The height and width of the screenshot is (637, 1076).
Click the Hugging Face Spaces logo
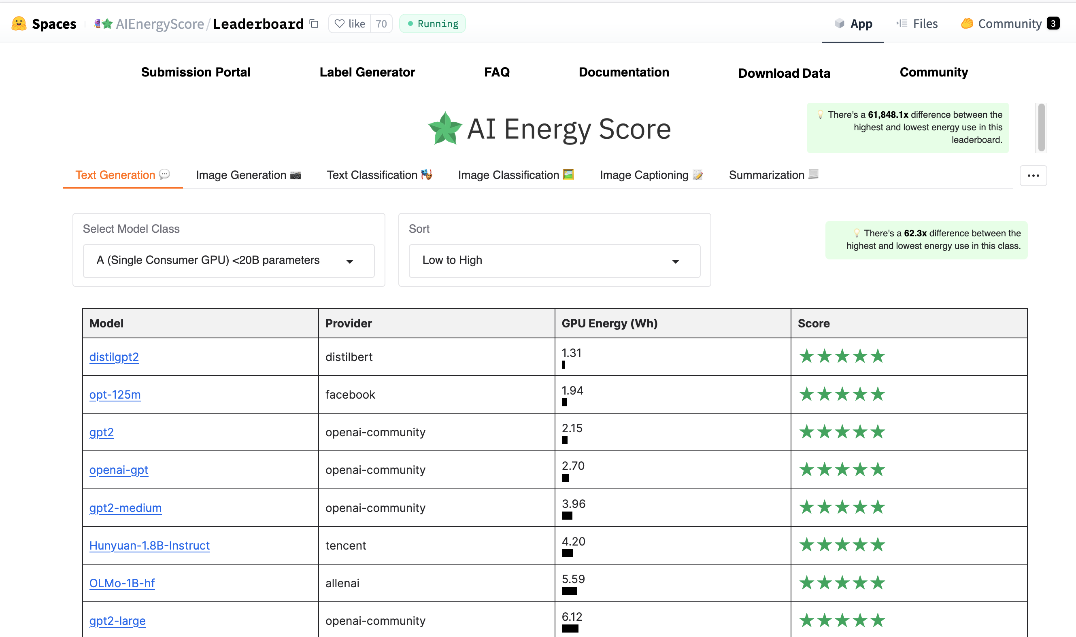[x=19, y=23]
